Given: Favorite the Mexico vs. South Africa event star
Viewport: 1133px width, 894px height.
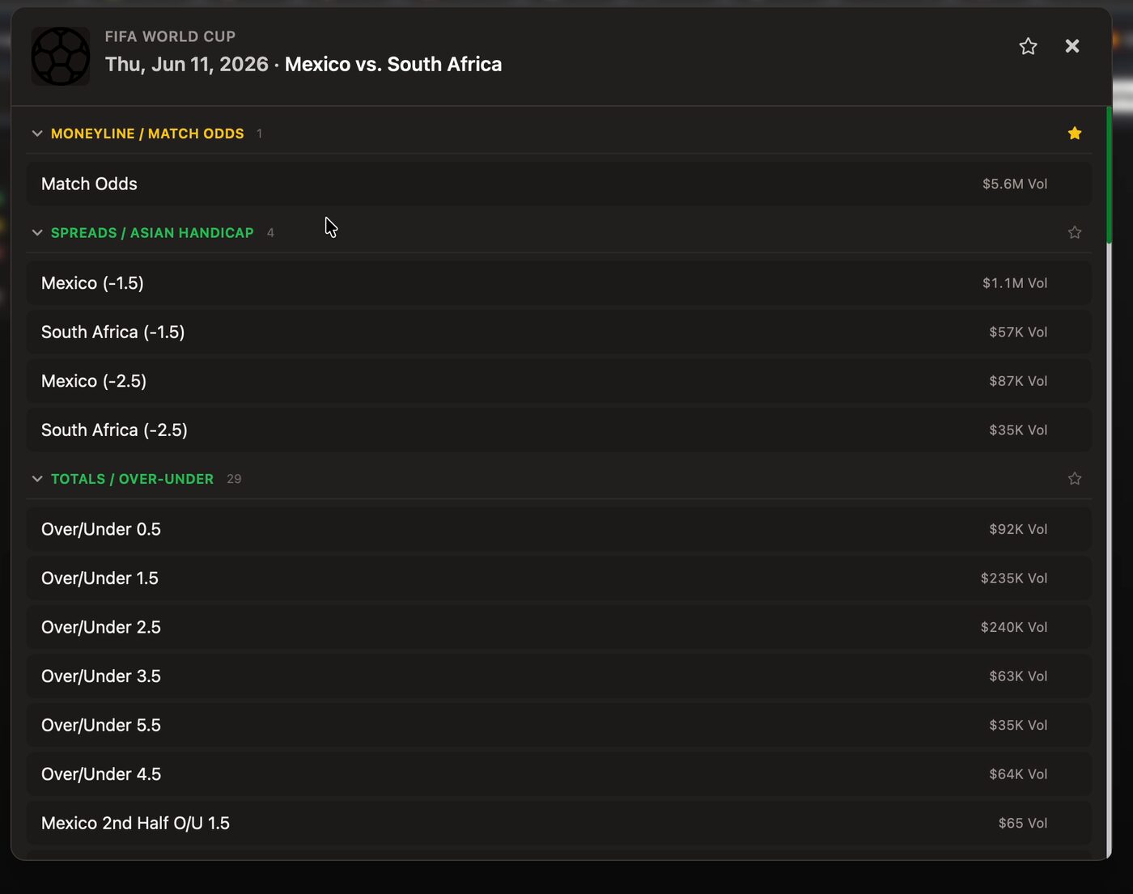Looking at the screenshot, I should click(1028, 46).
